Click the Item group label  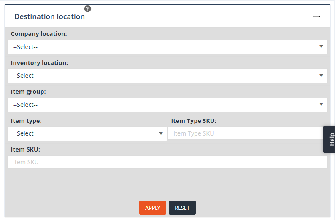(x=28, y=92)
